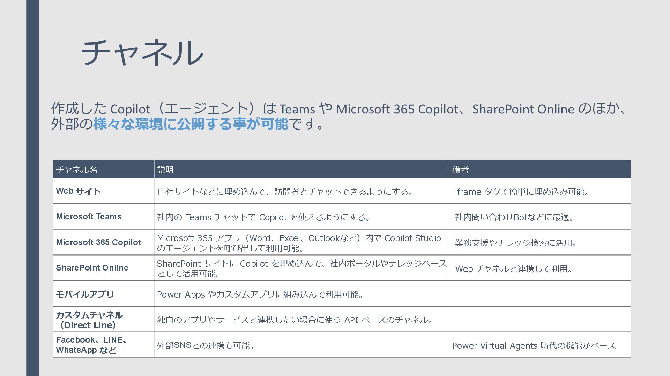Select the Facebook、LINE、WhatsApp など cell
Screen dimensions: 670x376
point(104,345)
